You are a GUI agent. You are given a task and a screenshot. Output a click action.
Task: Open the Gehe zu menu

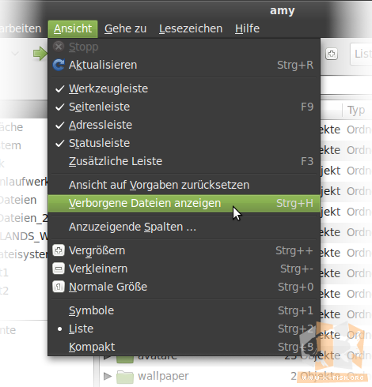[125, 28]
